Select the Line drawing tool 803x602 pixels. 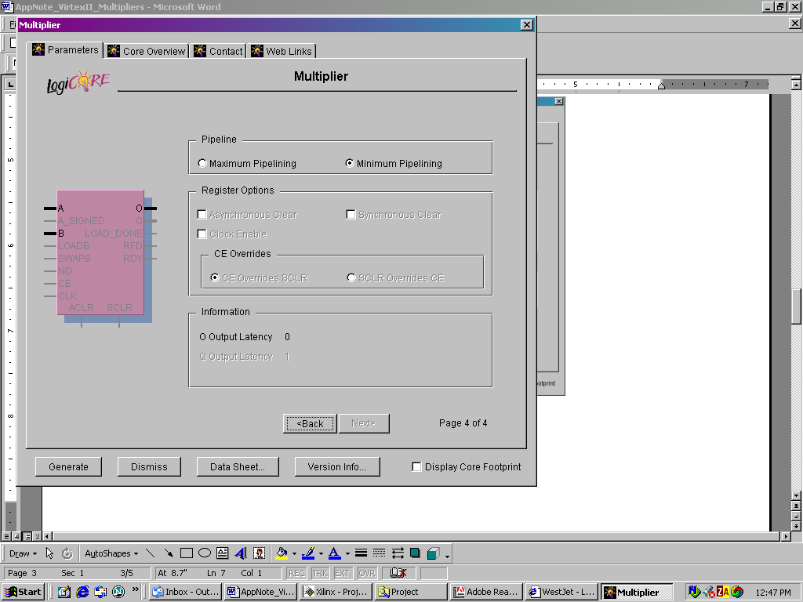tap(151, 553)
